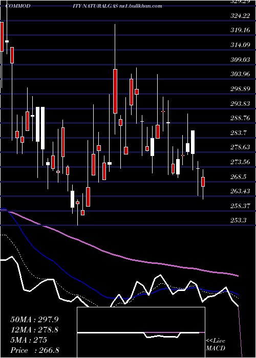Click the 50MA : 297.9 readout
Image resolution: width=256 pixels, height=358 pixels.
click(x=33, y=320)
